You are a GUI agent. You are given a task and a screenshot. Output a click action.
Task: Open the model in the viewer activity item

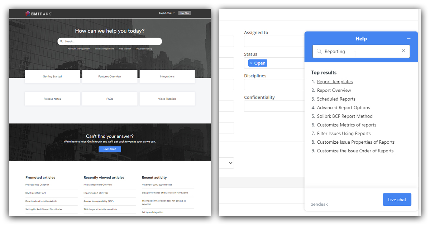click(164, 202)
